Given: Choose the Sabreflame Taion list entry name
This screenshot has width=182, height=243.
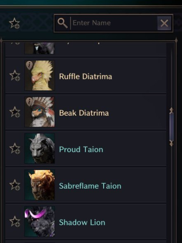Looking at the screenshot, I should [x=90, y=186].
